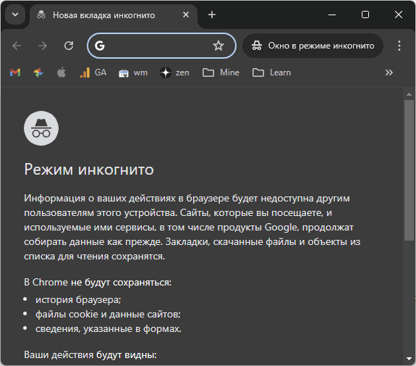Go forward with the right arrow
This screenshot has width=416, height=366.
coord(43,46)
